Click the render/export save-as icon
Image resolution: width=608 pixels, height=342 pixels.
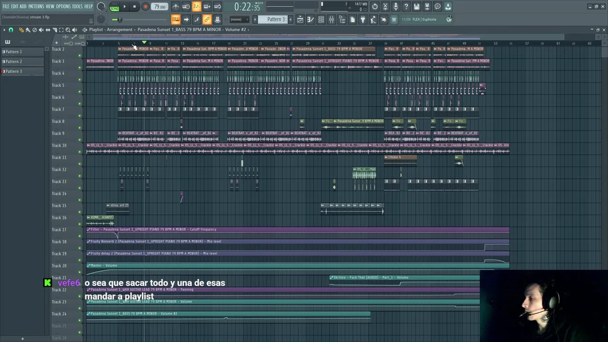(427, 7)
